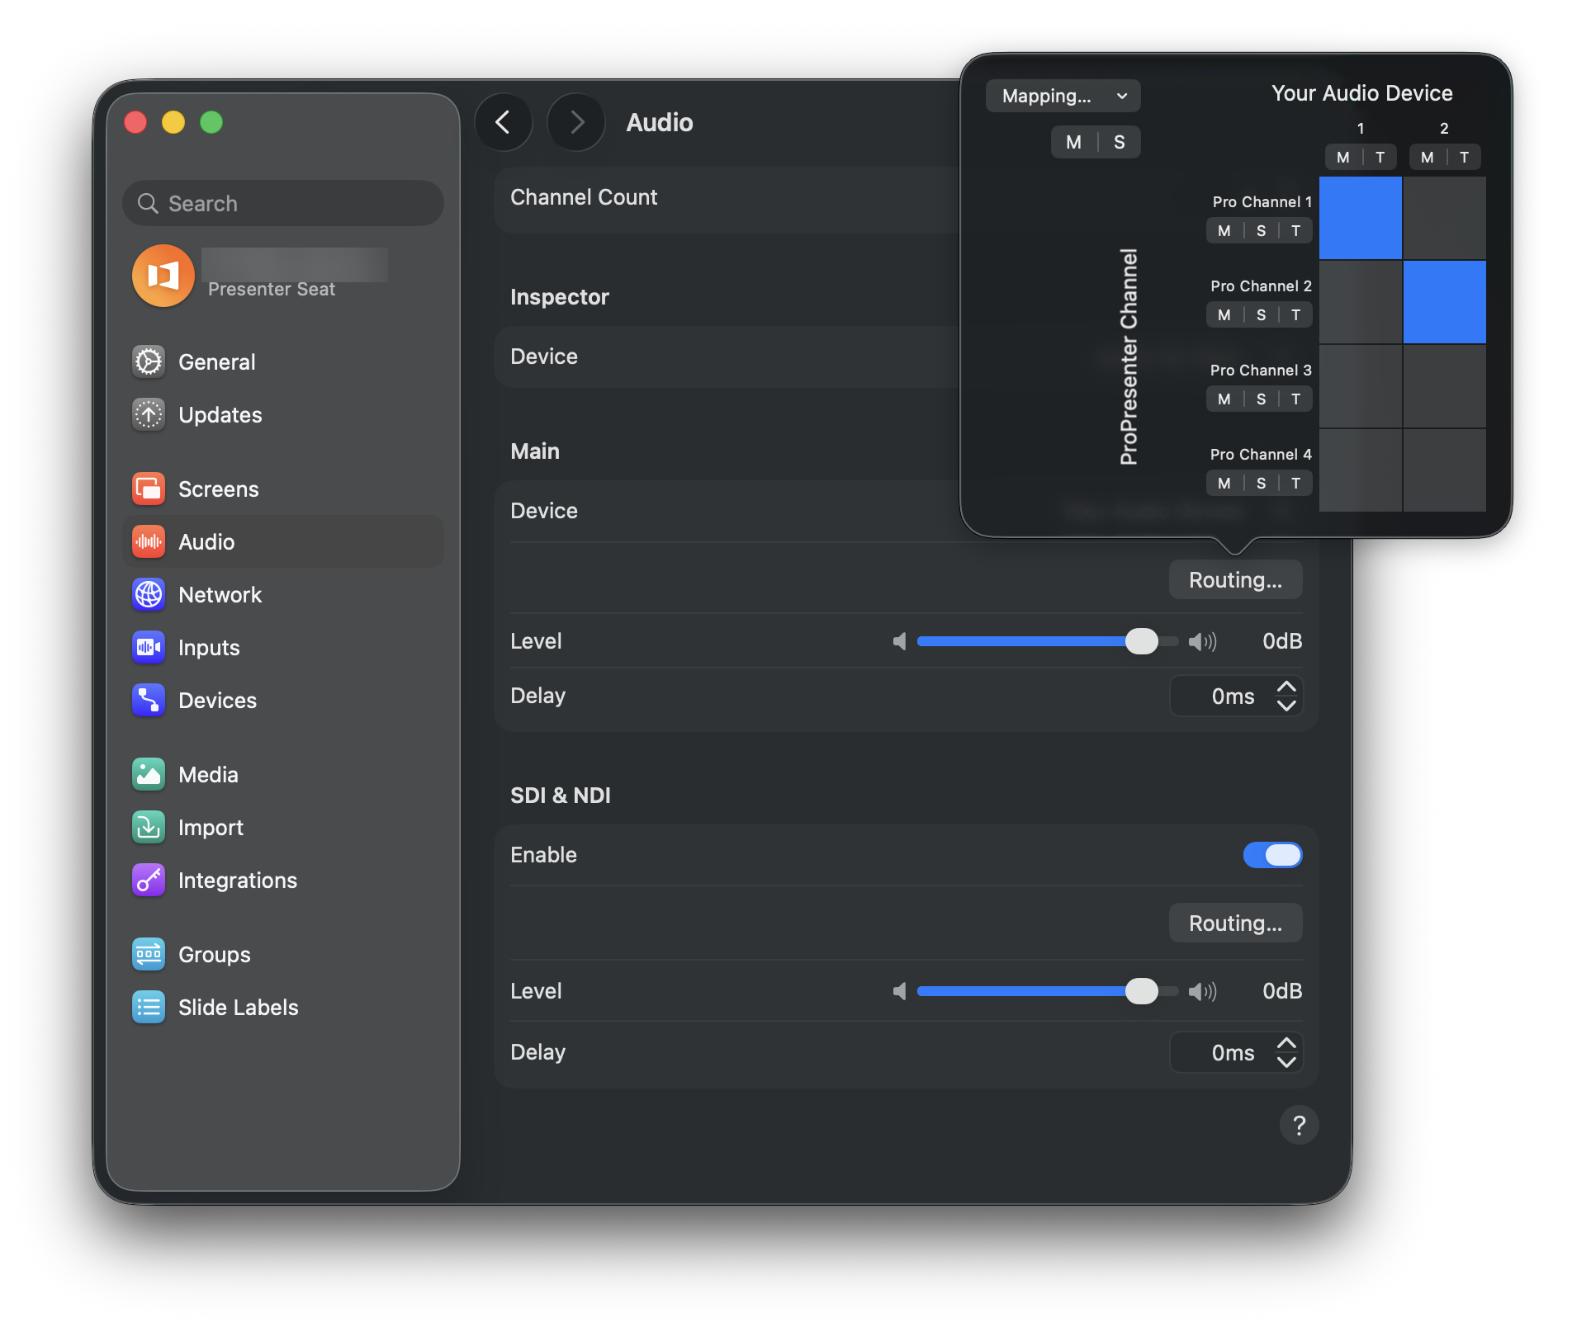Open the Mapping dropdown menu
Screen dimensions: 1572x1327
pyautogui.click(x=1063, y=96)
